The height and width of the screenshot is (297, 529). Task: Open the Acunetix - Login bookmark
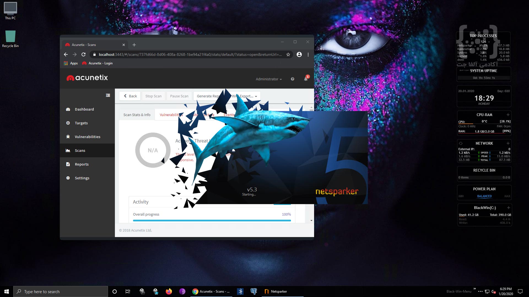(98, 63)
